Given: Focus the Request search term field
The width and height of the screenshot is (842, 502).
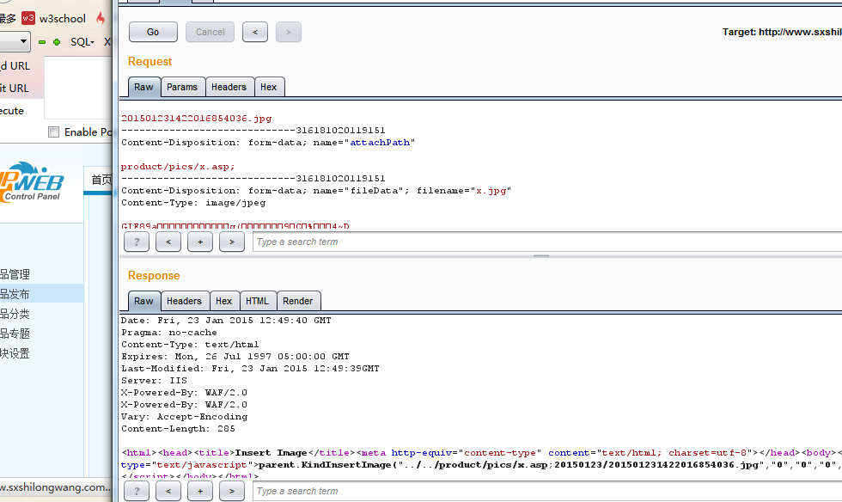Looking at the screenshot, I should tap(547, 242).
